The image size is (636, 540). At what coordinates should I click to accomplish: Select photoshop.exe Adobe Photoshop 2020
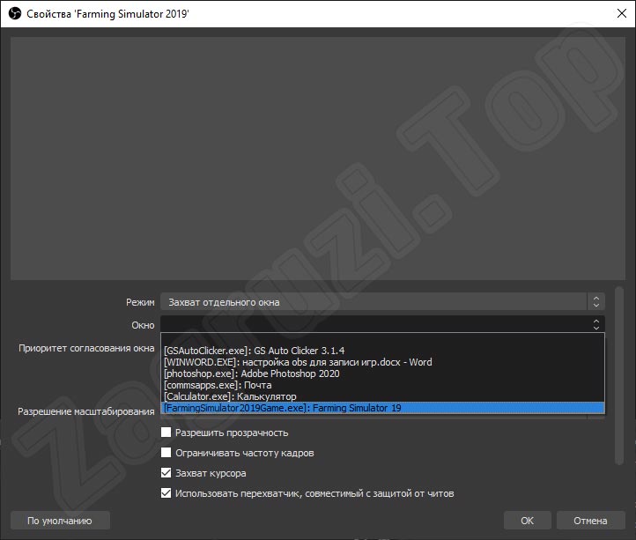coord(382,374)
